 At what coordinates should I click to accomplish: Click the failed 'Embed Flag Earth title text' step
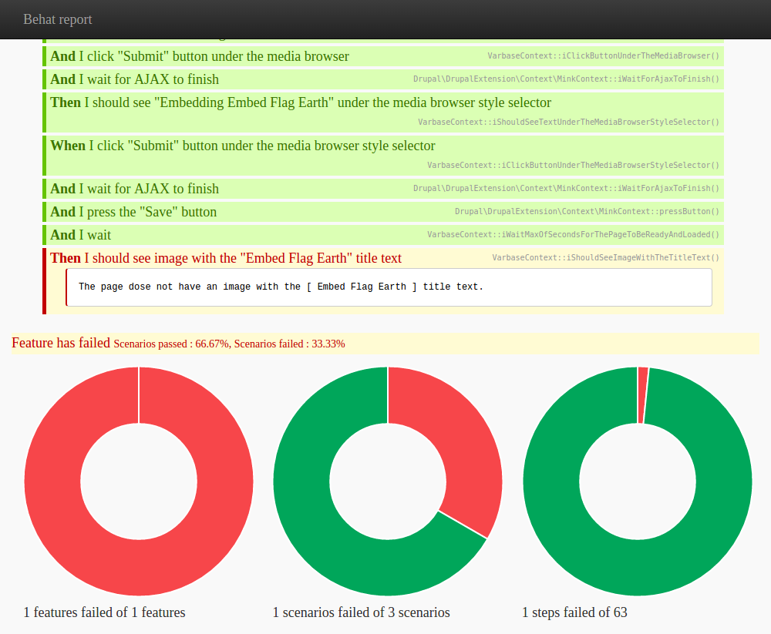226,258
